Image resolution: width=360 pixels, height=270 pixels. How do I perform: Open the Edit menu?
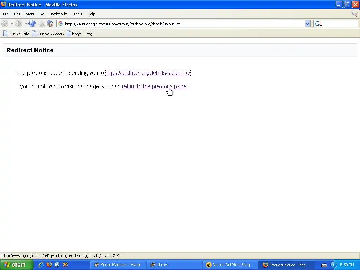pos(17,14)
